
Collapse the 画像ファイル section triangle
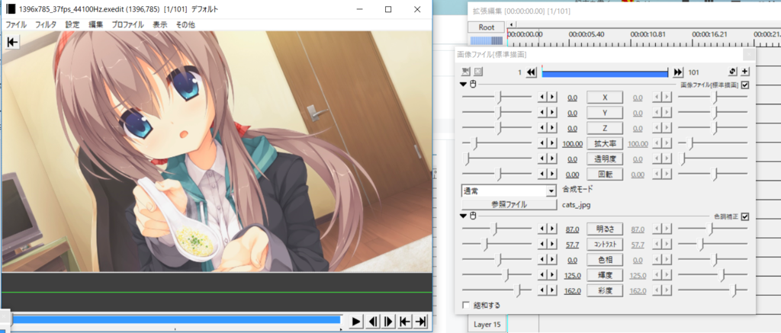pyautogui.click(x=464, y=85)
